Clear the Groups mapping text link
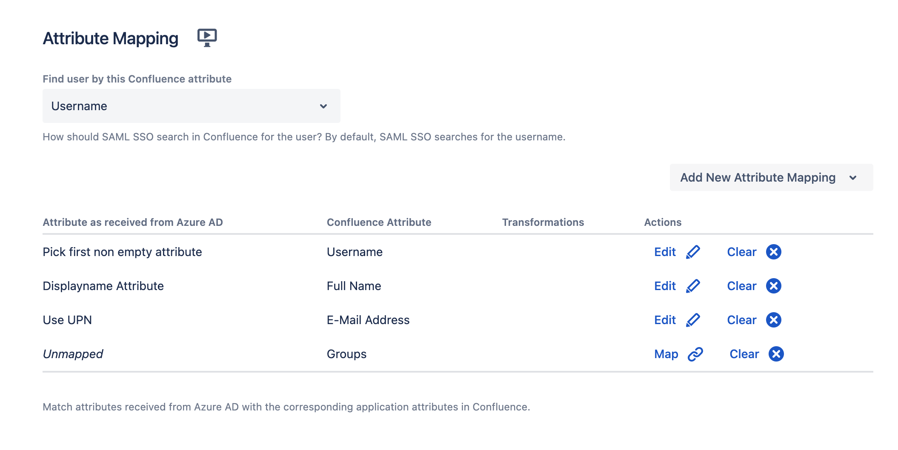Viewport: 898px width, 450px height. 744,354
